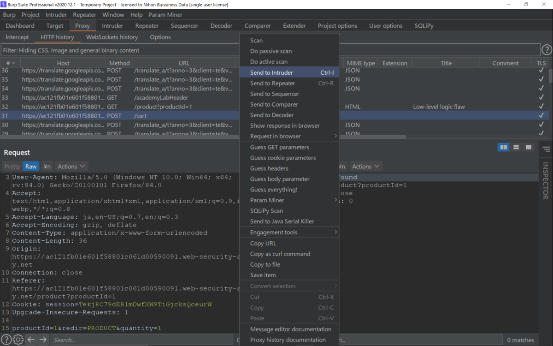Choose Copy as curl command
Viewport: 553px width, 346px height.
coord(289,254)
